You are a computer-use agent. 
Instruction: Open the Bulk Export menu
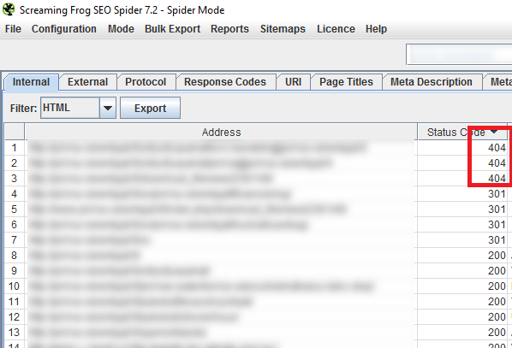tap(172, 29)
